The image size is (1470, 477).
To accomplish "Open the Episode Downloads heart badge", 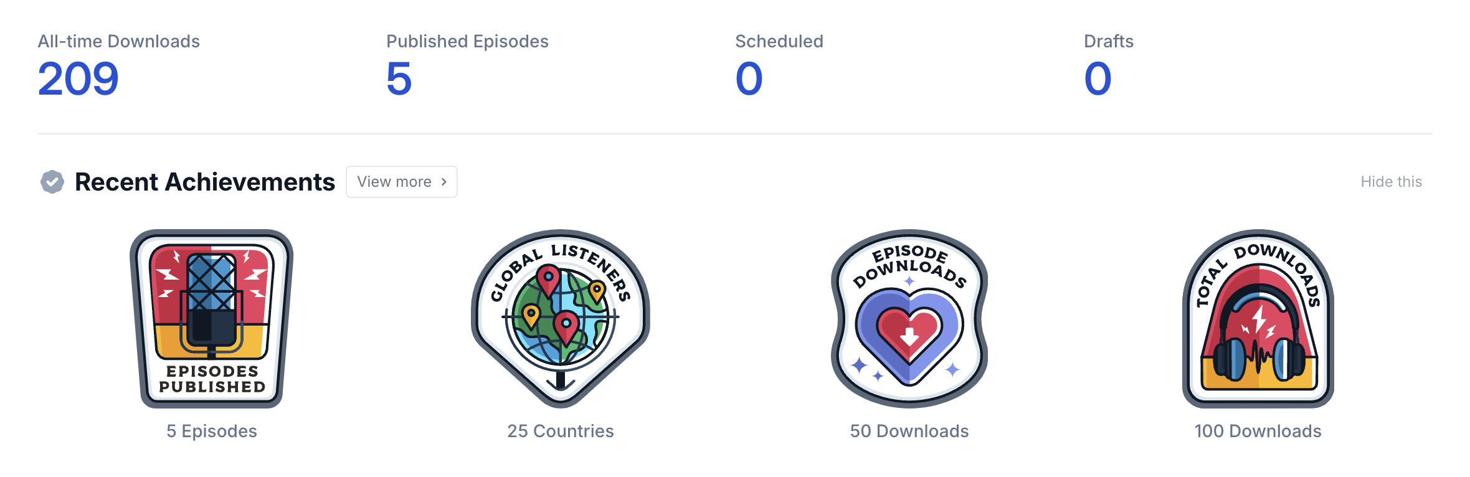I will click(x=909, y=319).
